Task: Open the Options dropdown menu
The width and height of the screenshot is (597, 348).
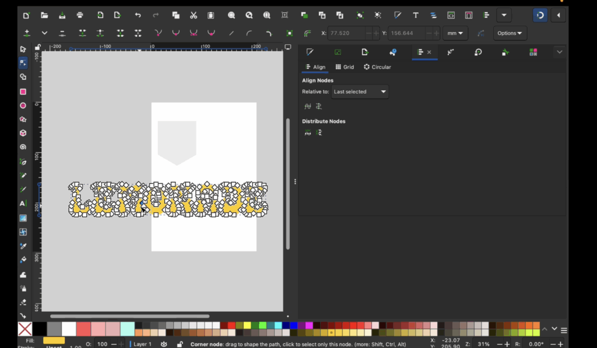Action: (x=510, y=33)
